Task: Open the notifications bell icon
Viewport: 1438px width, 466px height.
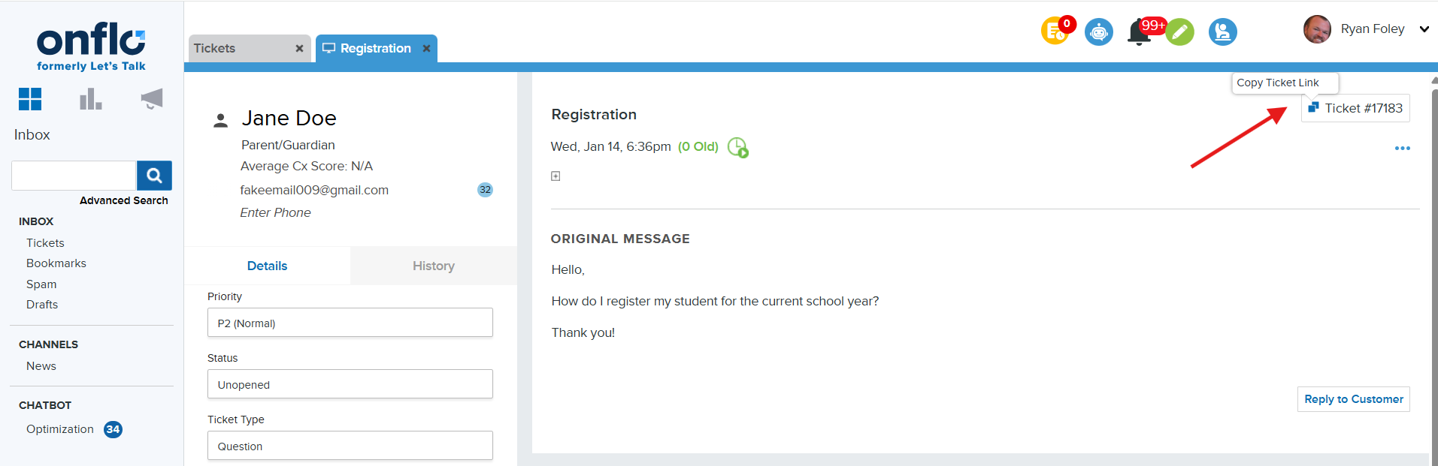Action: pyautogui.click(x=1139, y=32)
